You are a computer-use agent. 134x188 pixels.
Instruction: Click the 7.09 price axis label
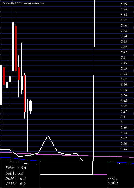coord(124,68)
